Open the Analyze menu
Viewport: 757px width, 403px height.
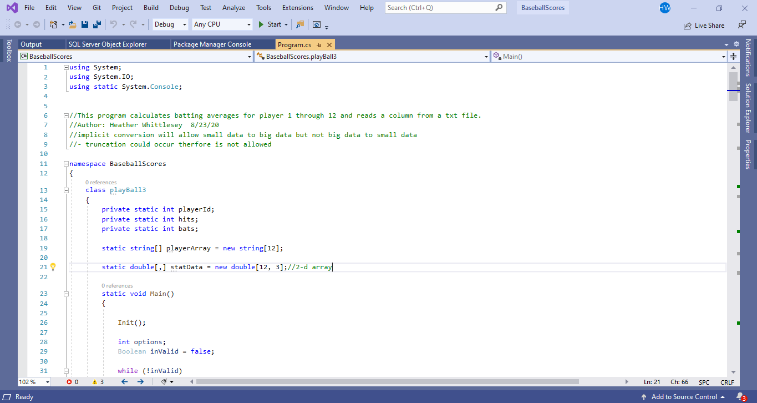click(x=233, y=8)
